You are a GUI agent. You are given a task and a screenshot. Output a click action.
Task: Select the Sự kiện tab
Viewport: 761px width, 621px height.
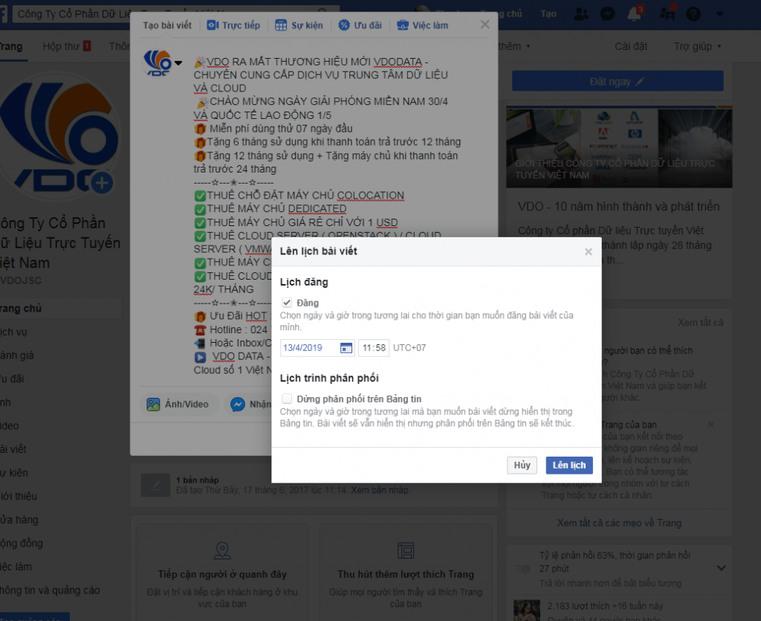point(299,25)
